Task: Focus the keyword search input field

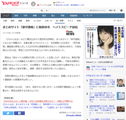Action: pyautogui.click(x=21, y=11)
